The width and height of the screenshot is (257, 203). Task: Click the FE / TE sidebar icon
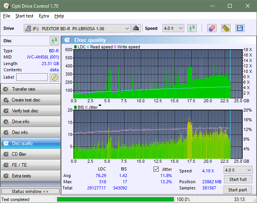(x=6, y=165)
